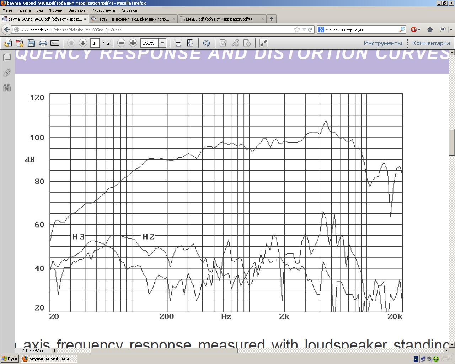Click the create PDF online icon
Viewport: 455px width, 364px height.
click(x=20, y=43)
